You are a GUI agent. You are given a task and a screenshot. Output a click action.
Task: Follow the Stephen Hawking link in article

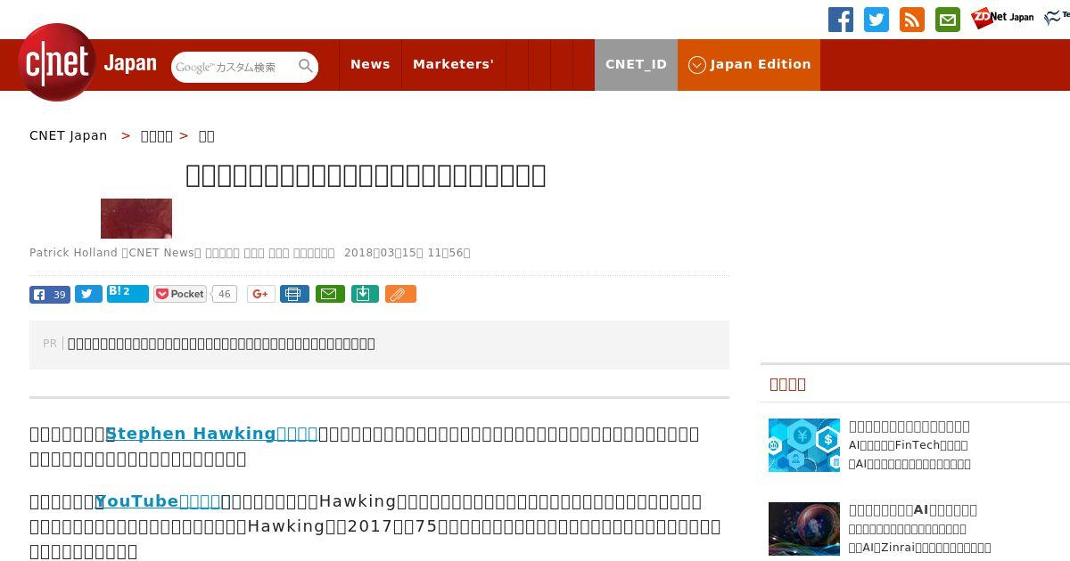point(211,434)
